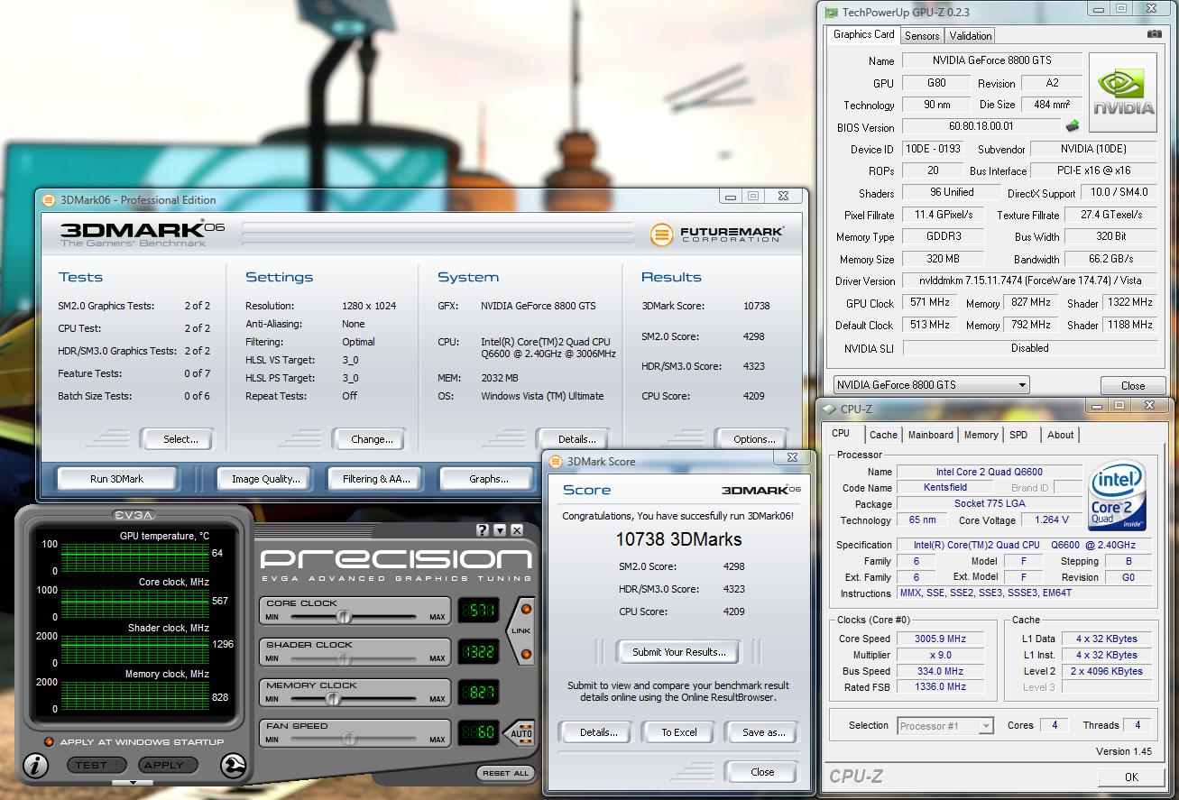
Task: Click the Fan Speed value display 60
Action: coord(478,732)
